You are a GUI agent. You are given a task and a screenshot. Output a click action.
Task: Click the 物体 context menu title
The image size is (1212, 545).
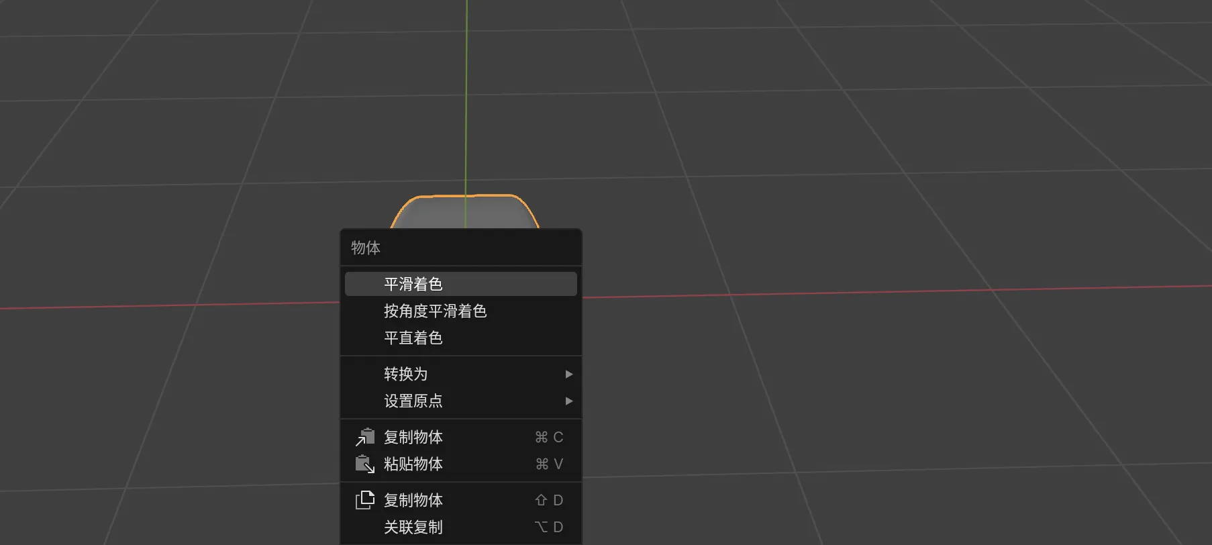click(366, 248)
